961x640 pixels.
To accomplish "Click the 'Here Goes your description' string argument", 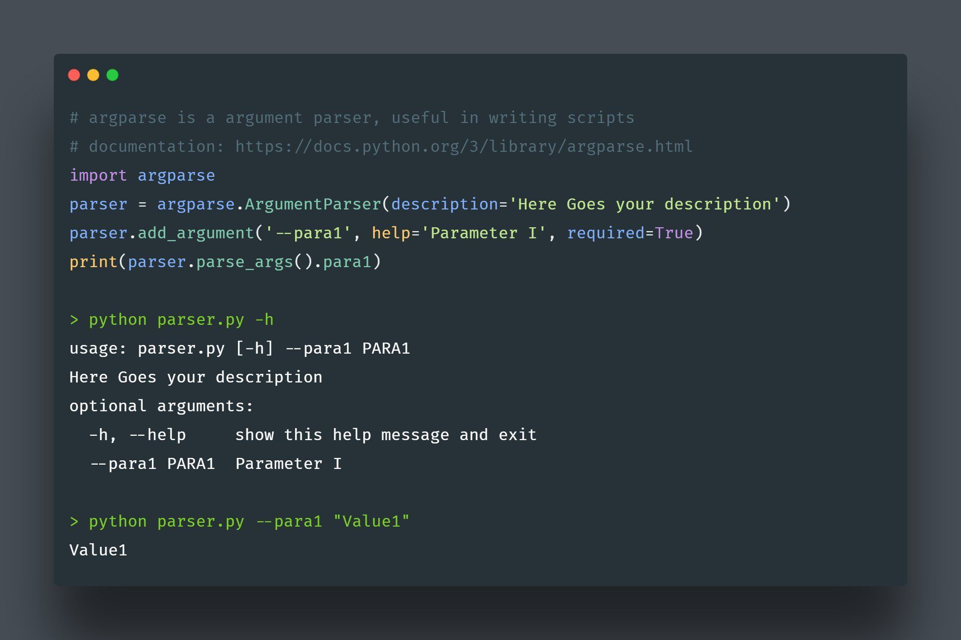I will coord(644,204).
